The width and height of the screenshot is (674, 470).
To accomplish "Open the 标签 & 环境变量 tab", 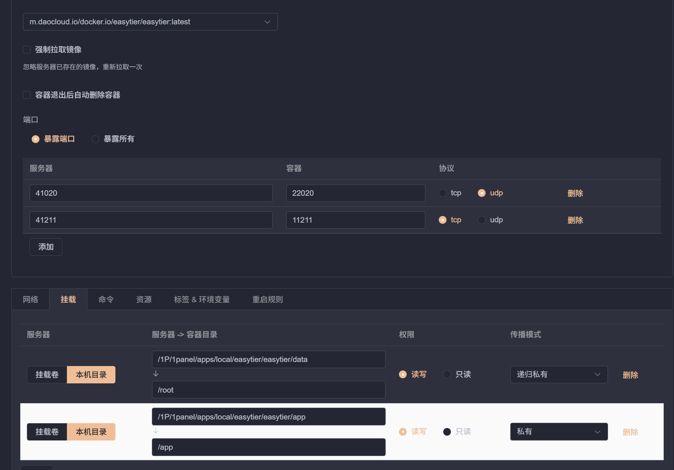I will pyautogui.click(x=202, y=299).
